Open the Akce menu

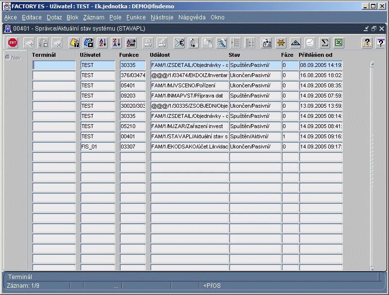pos(11,17)
